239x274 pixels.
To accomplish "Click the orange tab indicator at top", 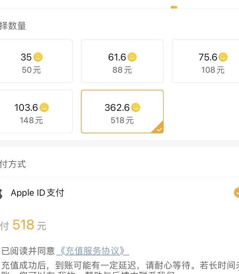I will (174, 7).
